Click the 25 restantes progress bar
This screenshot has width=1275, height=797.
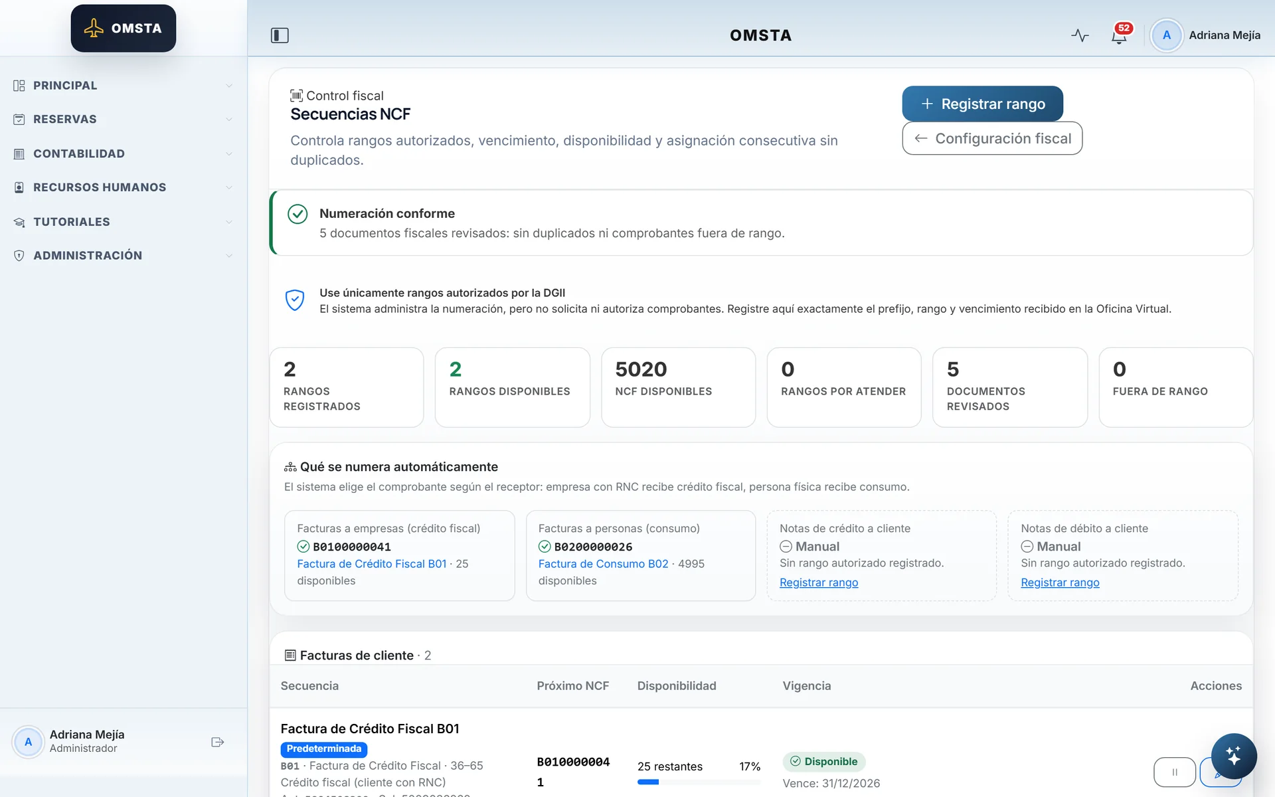[699, 782]
